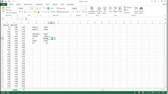Increase font size with the larger A icon
This screenshot has width=168, height=94.
point(37,8)
